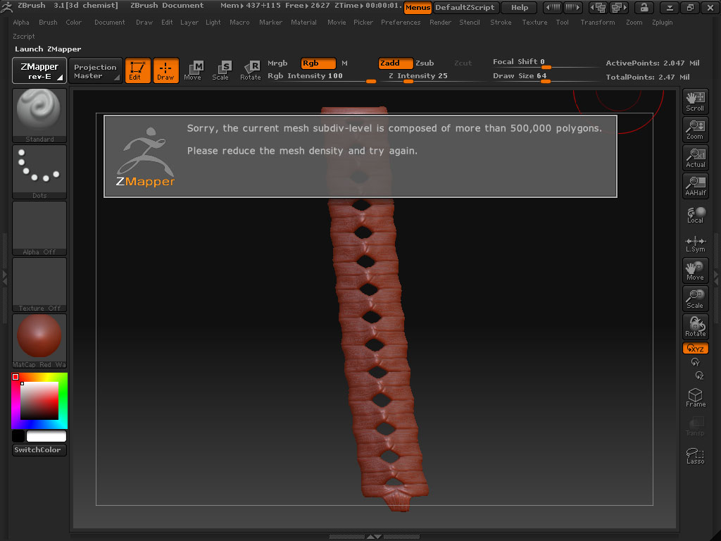Viewport: 721px width, 541px height.
Task: Frame the mesh in view
Action: coord(695,397)
